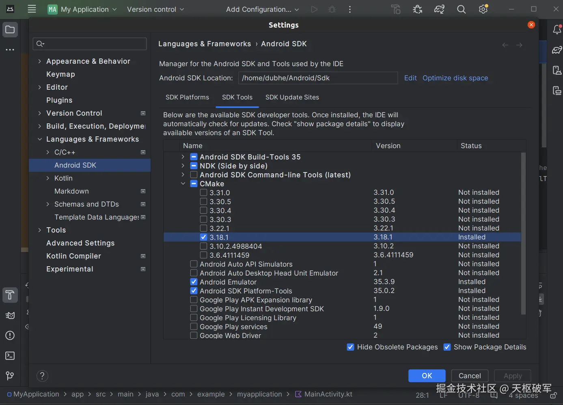Expand the Tools settings category
The image size is (563, 405).
point(39,230)
